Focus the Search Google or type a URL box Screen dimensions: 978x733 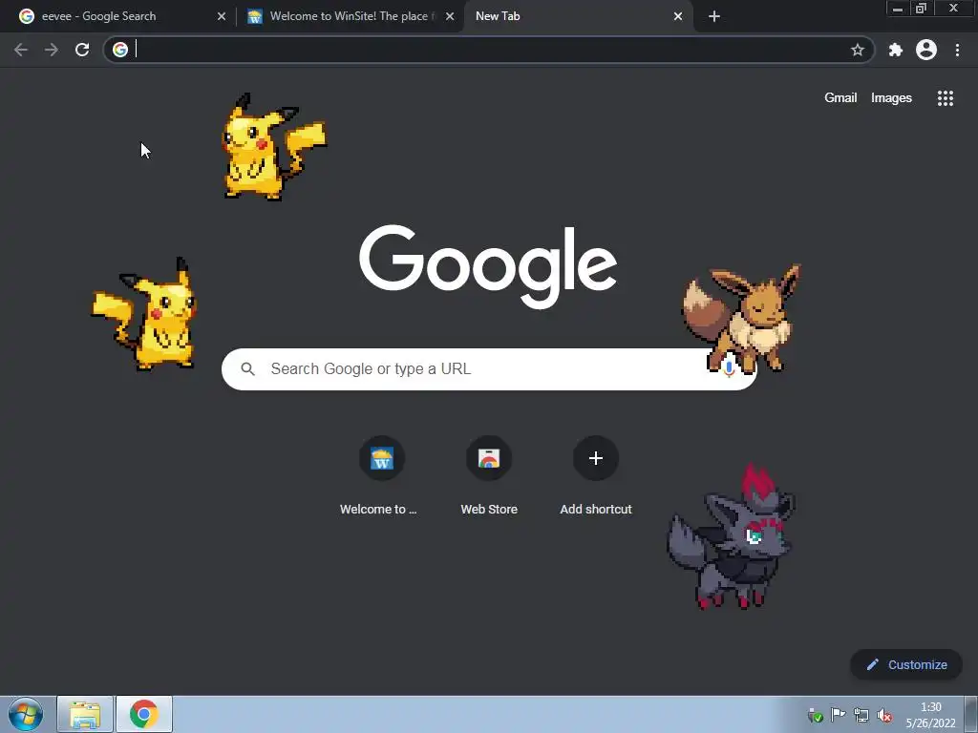point(489,369)
